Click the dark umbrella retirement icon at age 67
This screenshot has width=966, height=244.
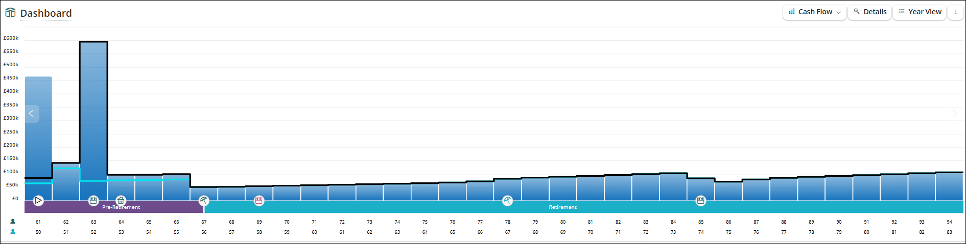click(x=204, y=201)
